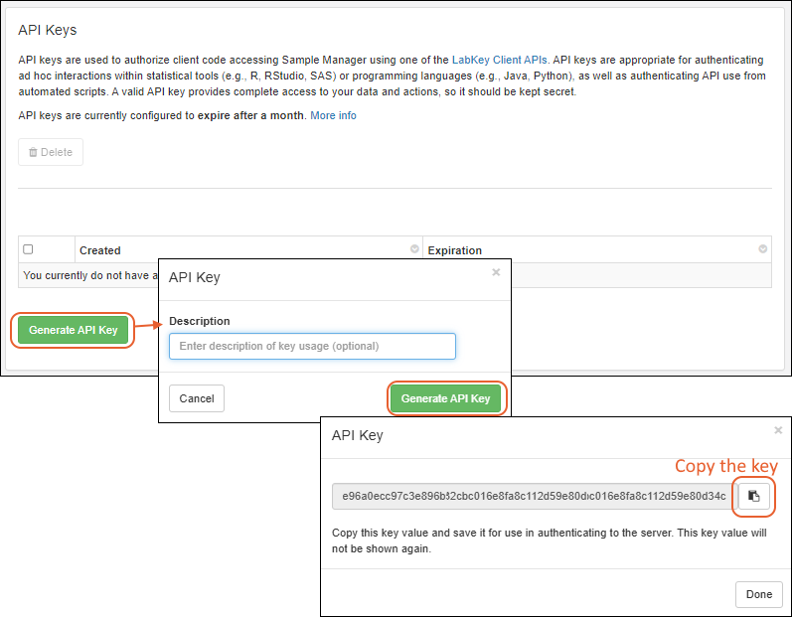The height and width of the screenshot is (617, 792).
Task: Close the dialog showing the generated key
Action: click(778, 430)
